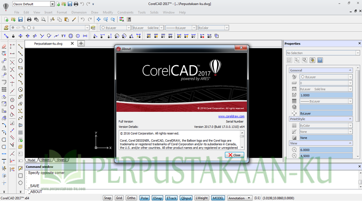Select the Center entity snap icon
Image resolution: width=362 pixels, height=201 pixels.
[12, 100]
